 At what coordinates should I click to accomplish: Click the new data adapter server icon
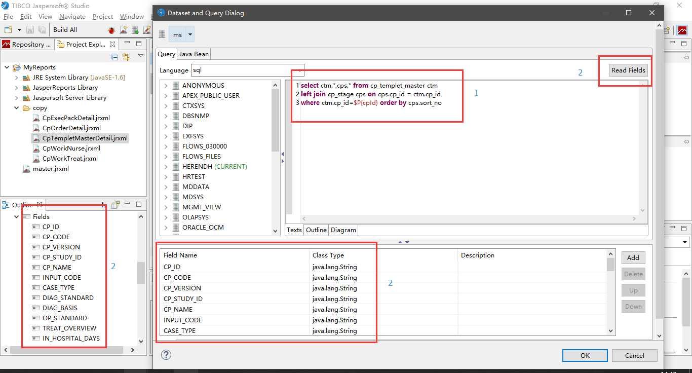pyautogui.click(x=135, y=30)
